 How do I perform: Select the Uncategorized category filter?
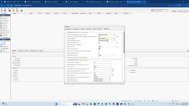coord(5,41)
